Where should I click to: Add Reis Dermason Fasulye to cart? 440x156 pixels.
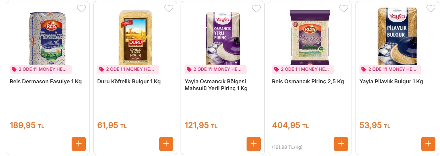pos(79,144)
